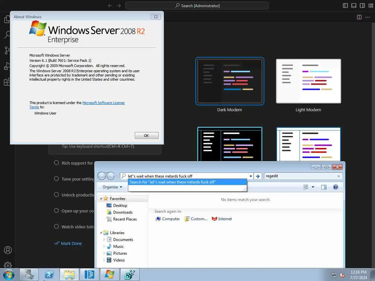This screenshot has height=281, width=375.
Task: Open Server Manager from the taskbar
Action: [29, 274]
